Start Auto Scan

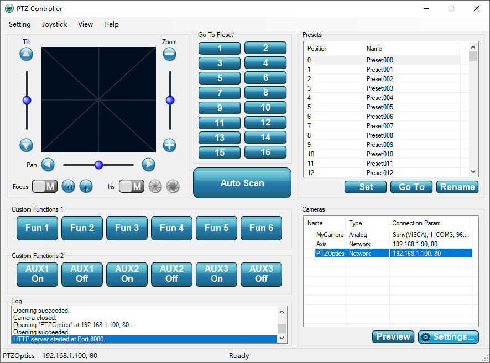click(242, 183)
